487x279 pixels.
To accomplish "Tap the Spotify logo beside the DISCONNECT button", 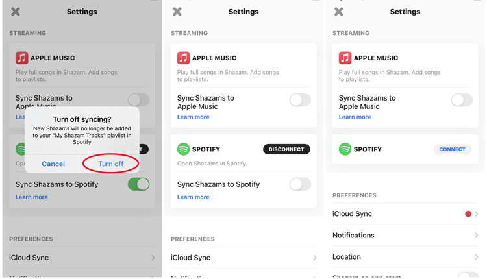I will [x=184, y=149].
